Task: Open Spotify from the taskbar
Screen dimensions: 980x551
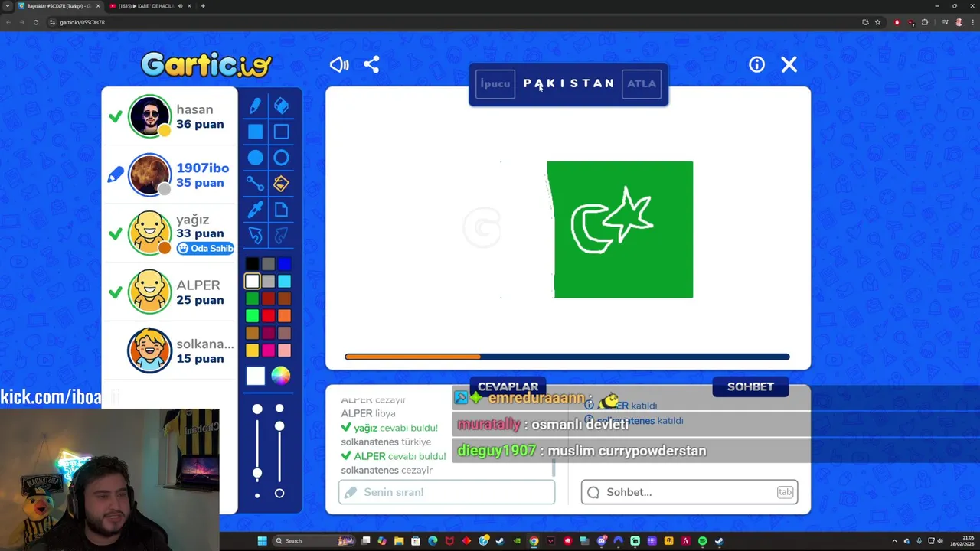Action: point(702,541)
